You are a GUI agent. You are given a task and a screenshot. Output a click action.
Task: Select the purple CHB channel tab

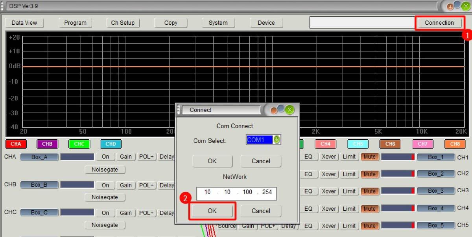point(47,144)
